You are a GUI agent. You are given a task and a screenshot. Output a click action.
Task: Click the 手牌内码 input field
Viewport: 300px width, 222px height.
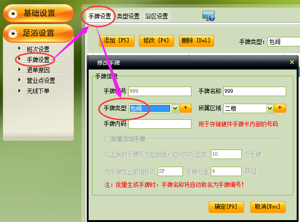pos(160,124)
